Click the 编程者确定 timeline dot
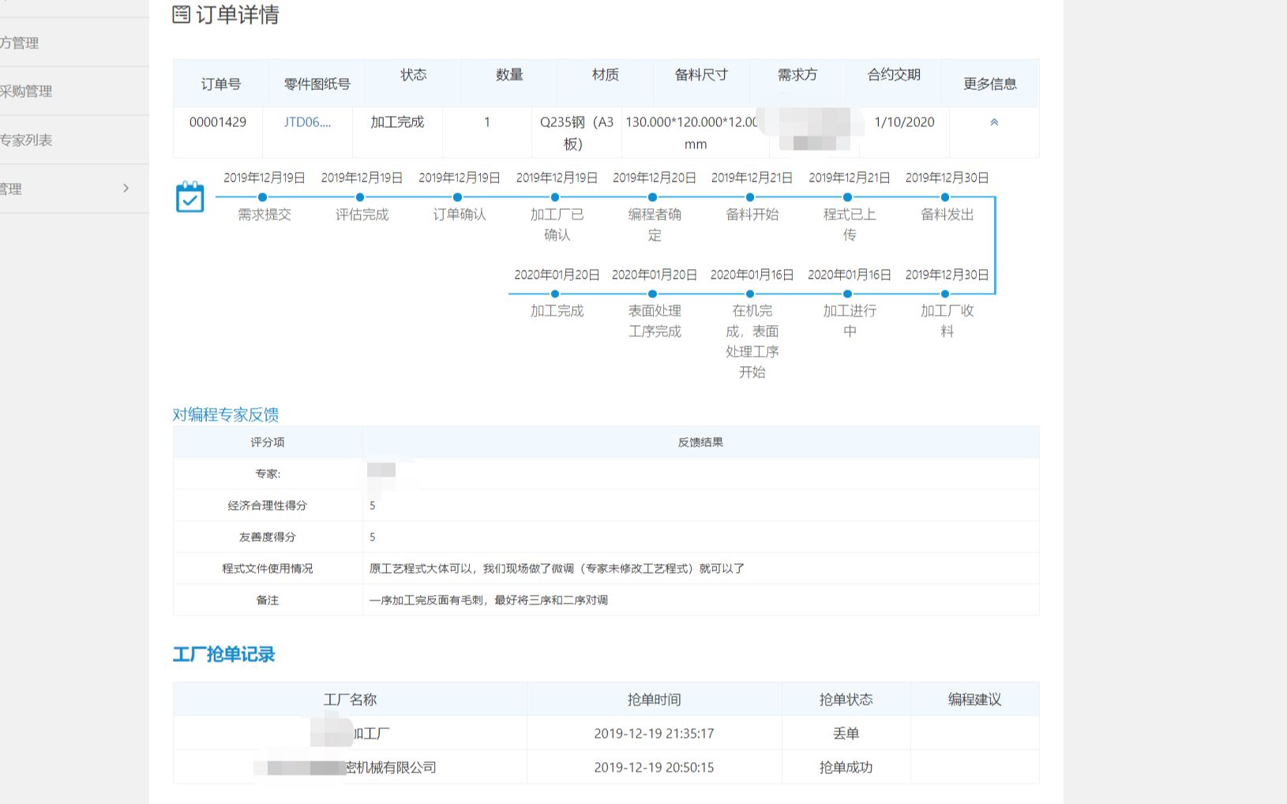 652,196
